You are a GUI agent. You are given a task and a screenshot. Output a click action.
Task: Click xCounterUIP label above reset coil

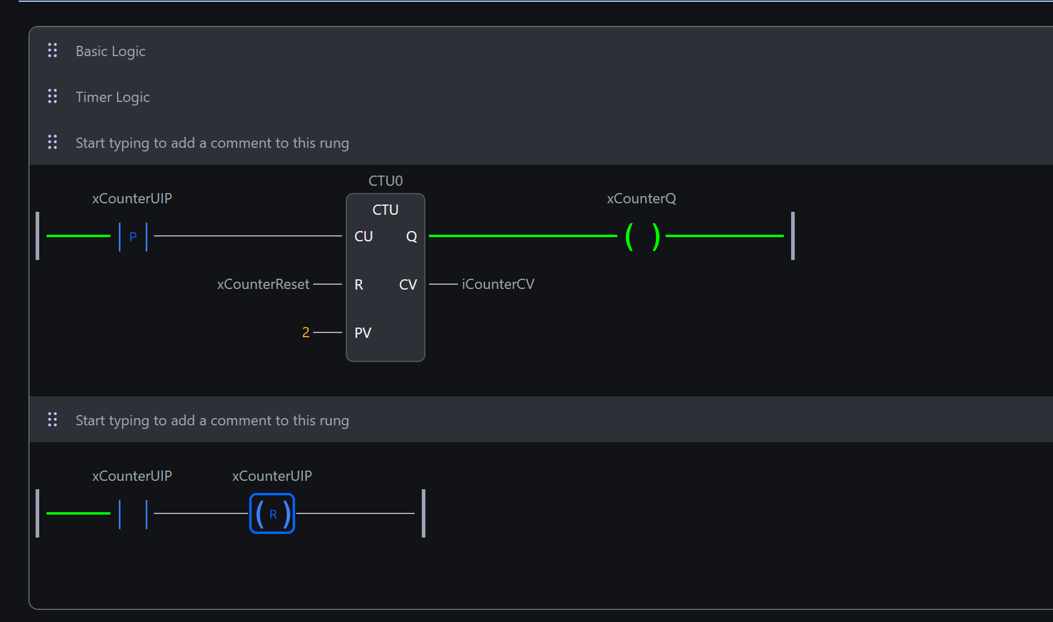point(272,476)
